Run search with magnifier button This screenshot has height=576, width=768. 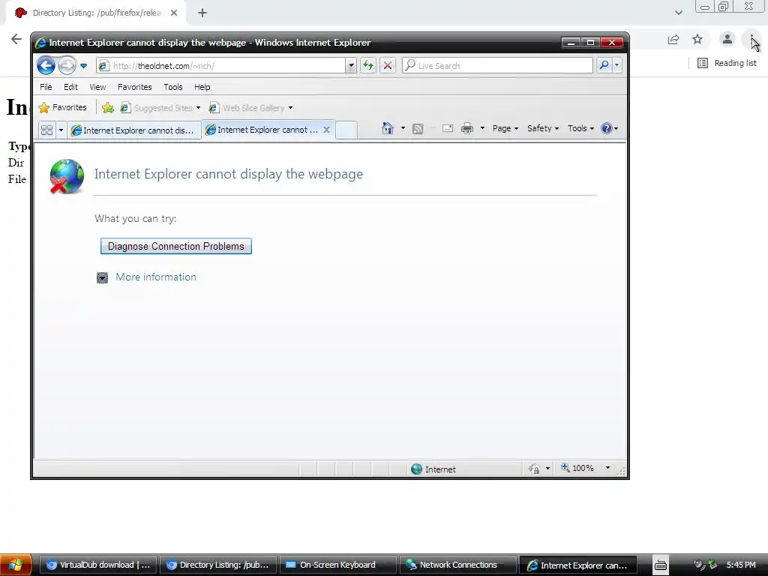point(604,66)
